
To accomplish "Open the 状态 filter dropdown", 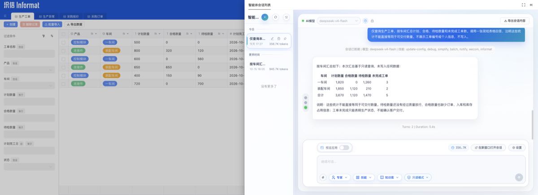I will point(29,166).
